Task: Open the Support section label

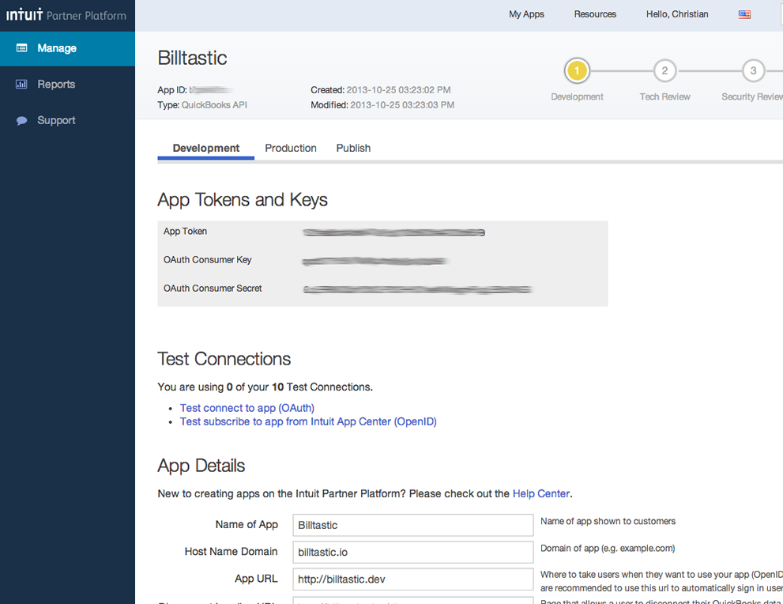Action: (56, 120)
